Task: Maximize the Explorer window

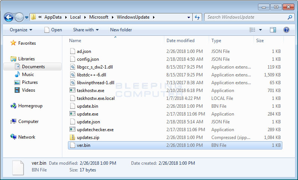Action: coord(276,7)
